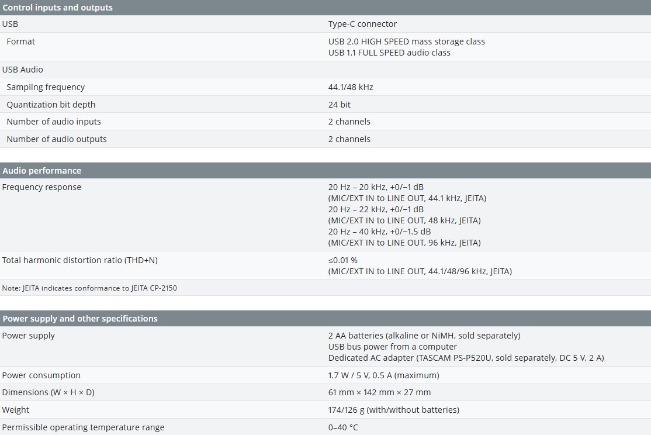
Task: Click the "USB Audio" row label
Action: pos(23,70)
